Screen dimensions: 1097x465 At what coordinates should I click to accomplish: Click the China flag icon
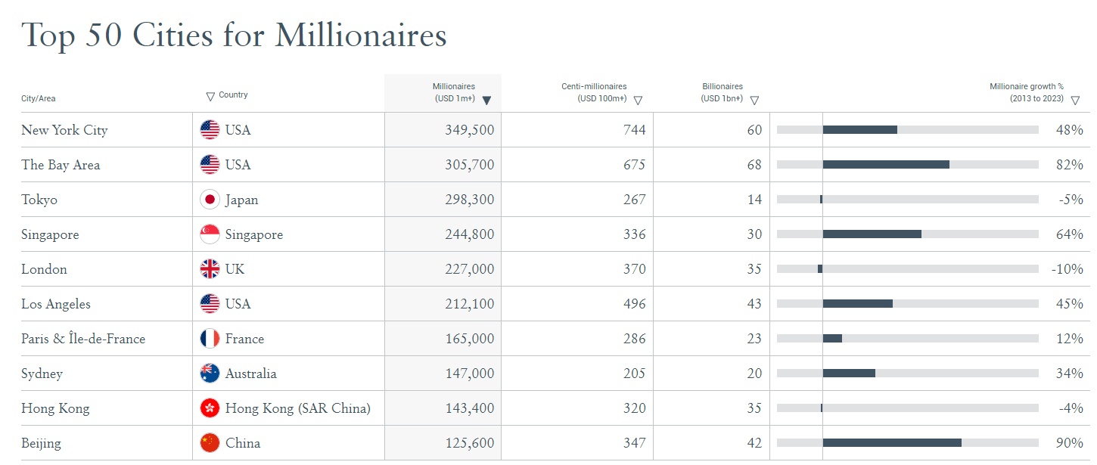[210, 443]
